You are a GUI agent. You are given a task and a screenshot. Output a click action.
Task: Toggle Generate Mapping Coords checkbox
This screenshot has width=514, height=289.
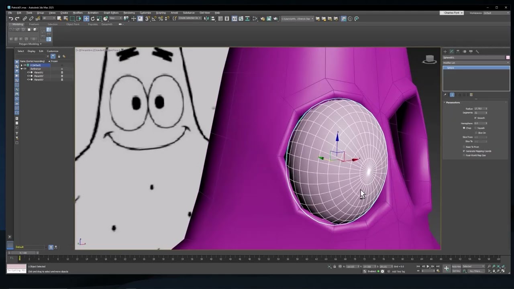tap(464, 151)
